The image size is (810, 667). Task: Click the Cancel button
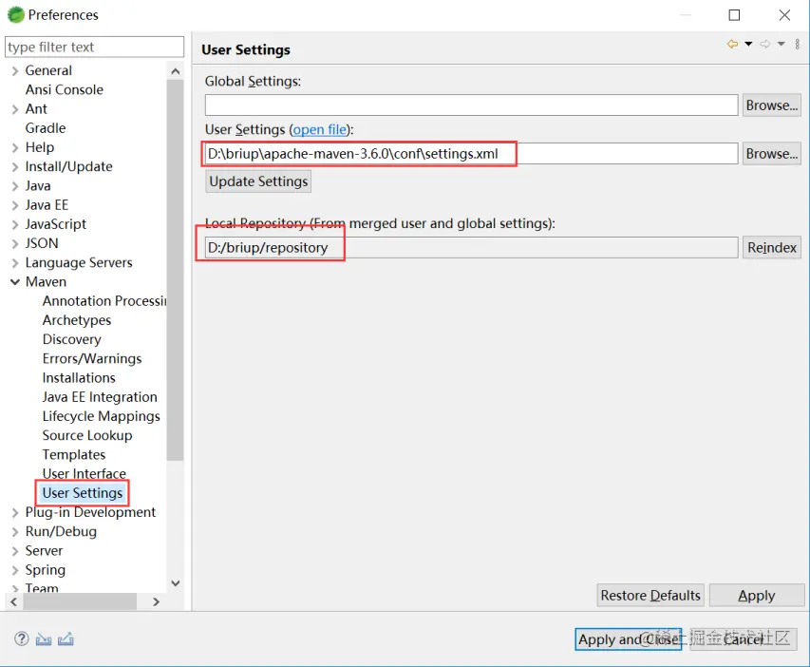tap(743, 639)
